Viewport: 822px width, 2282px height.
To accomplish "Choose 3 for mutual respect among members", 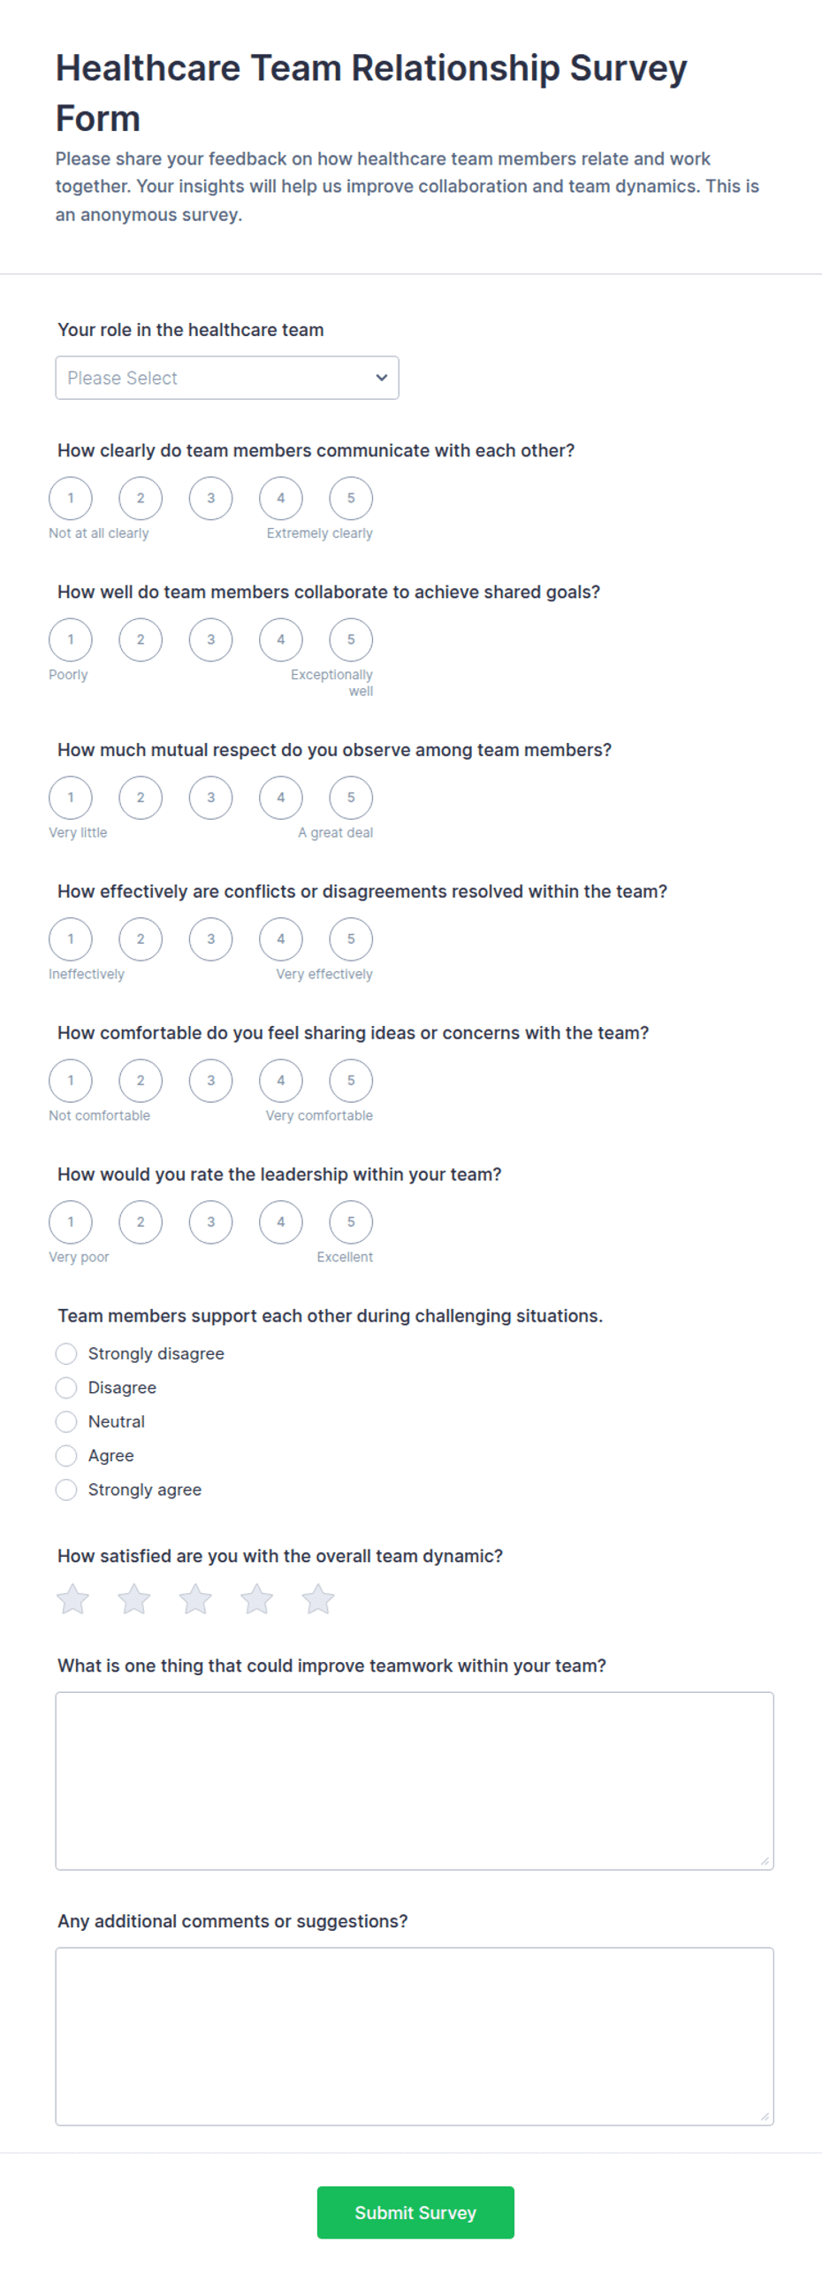I will (210, 797).
